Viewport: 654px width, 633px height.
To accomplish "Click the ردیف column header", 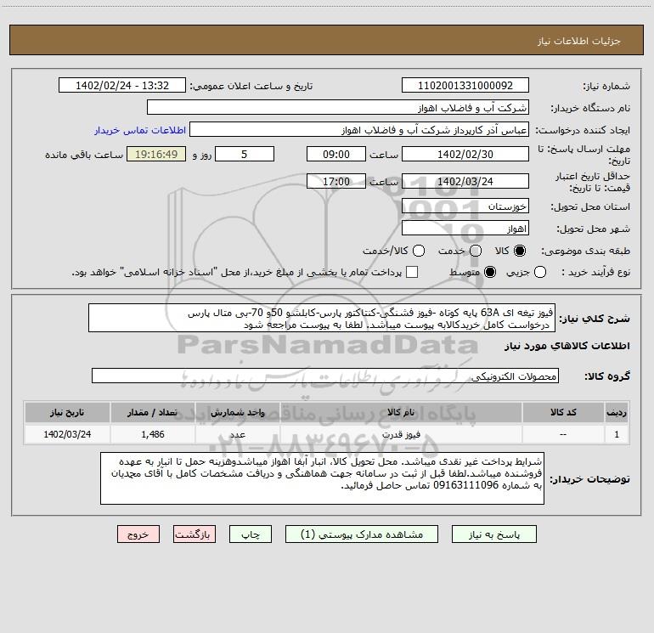I will [617, 412].
